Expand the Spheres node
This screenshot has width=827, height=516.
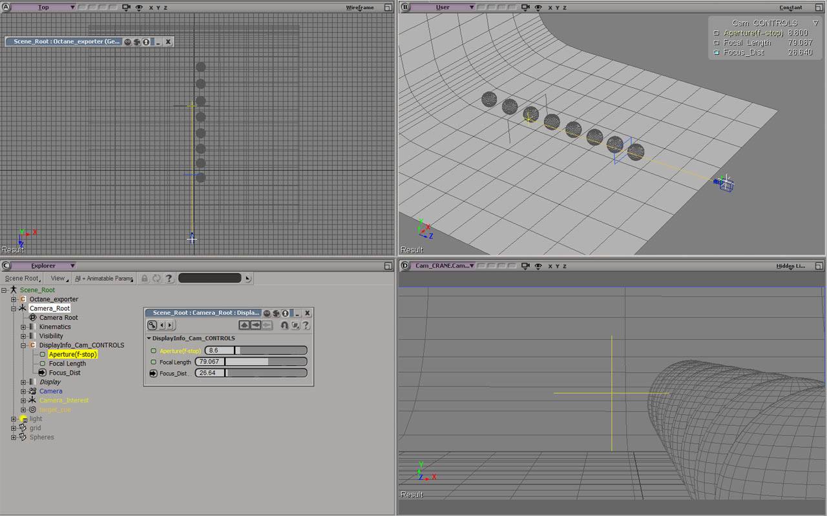(x=14, y=437)
